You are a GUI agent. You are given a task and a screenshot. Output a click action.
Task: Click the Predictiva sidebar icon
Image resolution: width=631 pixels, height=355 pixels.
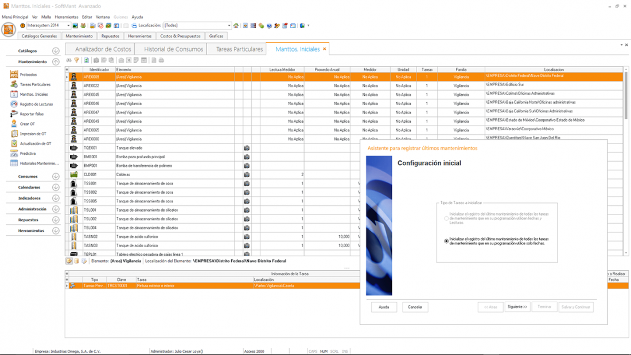(14, 154)
